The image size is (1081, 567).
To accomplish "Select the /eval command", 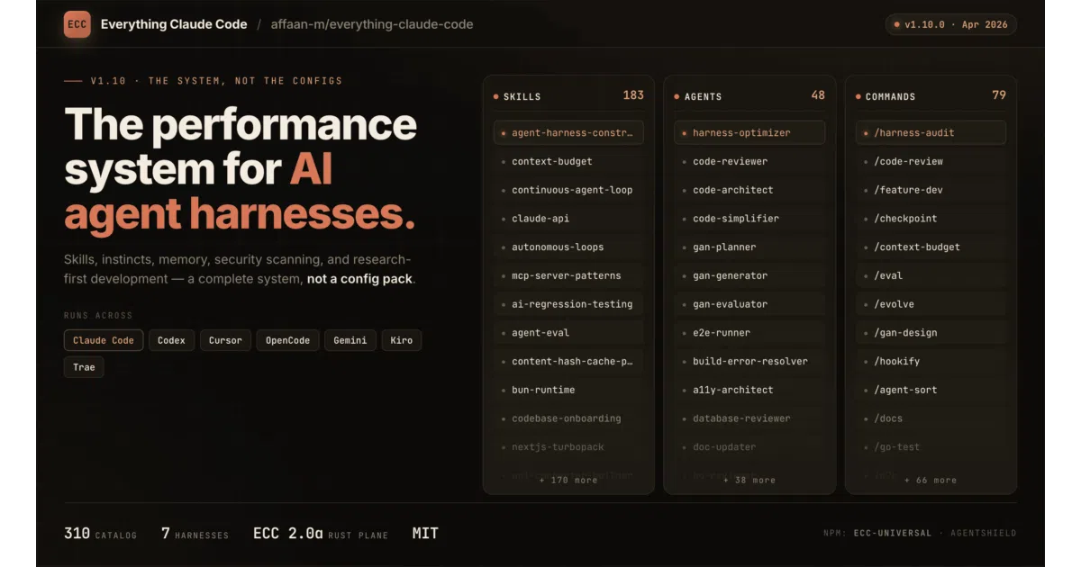I will tap(931, 275).
